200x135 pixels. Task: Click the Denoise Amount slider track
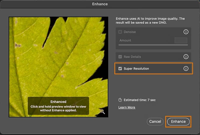[153, 45]
